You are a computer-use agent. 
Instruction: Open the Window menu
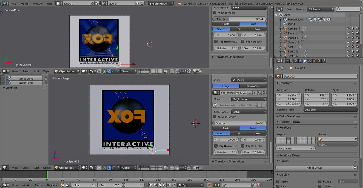(x=38, y=3)
